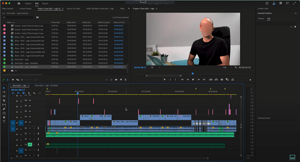
Task: Switch to the Export tab
Action: [45, 3]
